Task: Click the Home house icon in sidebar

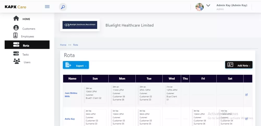Action: click(x=16, y=18)
